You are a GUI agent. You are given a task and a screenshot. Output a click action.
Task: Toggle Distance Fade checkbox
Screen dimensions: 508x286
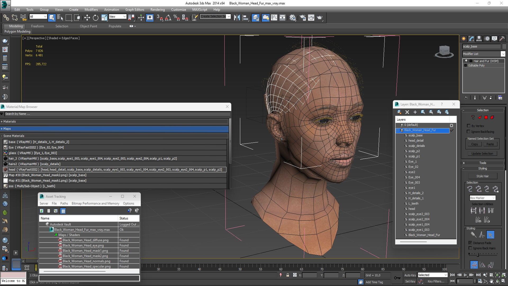point(470,243)
